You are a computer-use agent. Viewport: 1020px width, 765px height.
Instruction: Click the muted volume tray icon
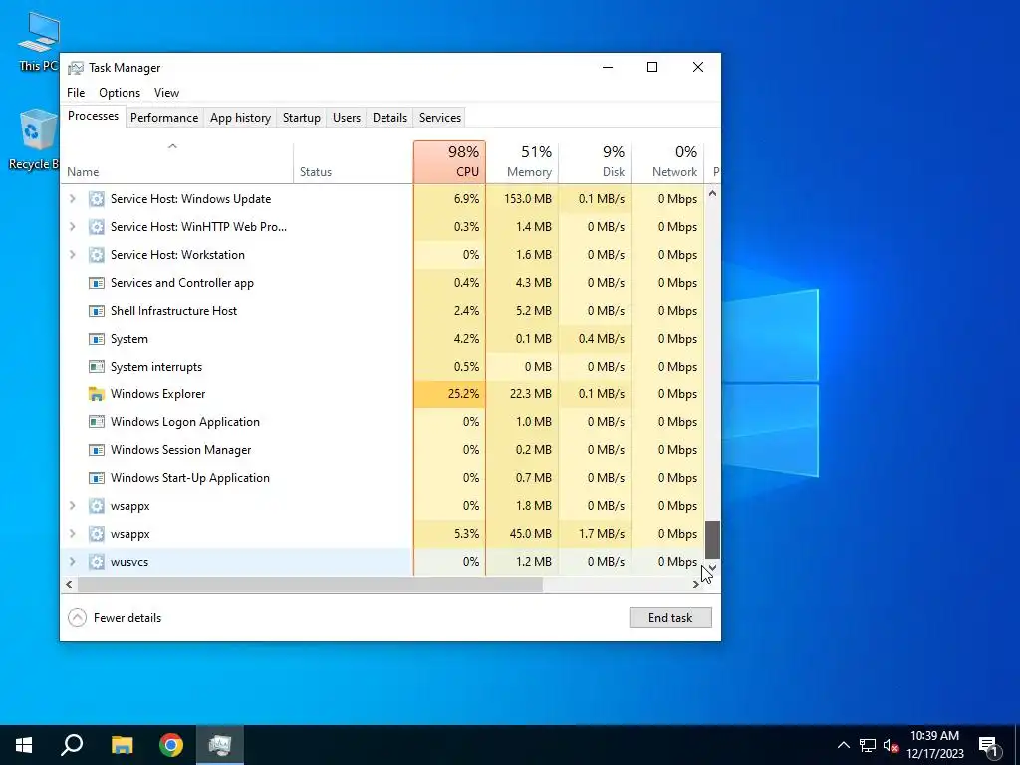[891, 745]
